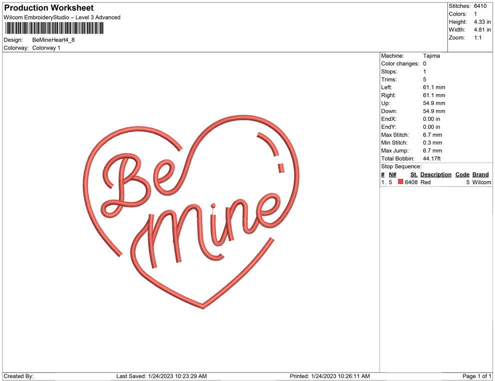This screenshot has width=495, height=381.
Task: Click the stitch count 6408 in stop sequence
Action: tap(411, 182)
